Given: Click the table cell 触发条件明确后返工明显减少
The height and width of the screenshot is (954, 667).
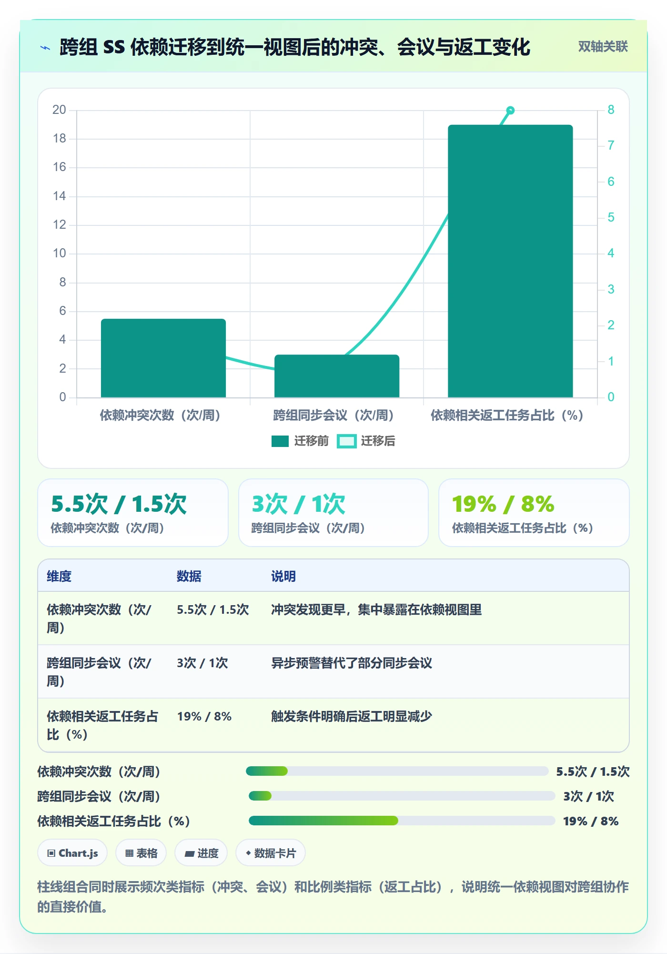Looking at the screenshot, I should click(x=352, y=716).
